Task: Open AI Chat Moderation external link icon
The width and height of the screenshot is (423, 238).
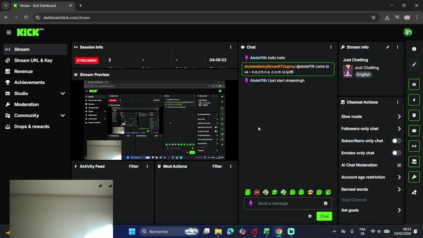Action: [399, 165]
